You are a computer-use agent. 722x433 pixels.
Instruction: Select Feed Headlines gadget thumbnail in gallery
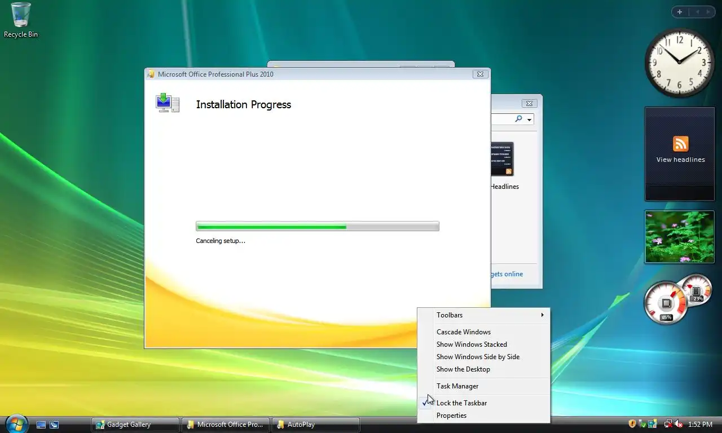click(x=502, y=159)
